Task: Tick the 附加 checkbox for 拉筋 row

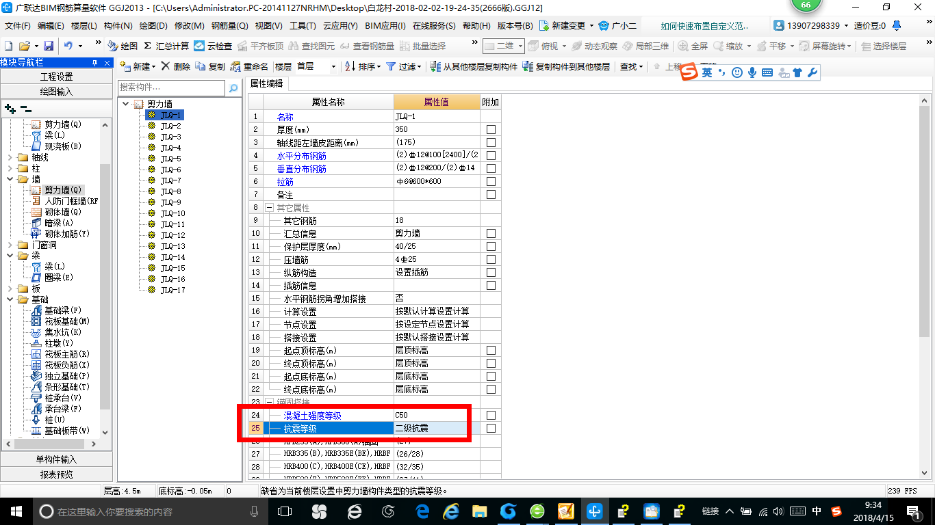Action: 491,181
